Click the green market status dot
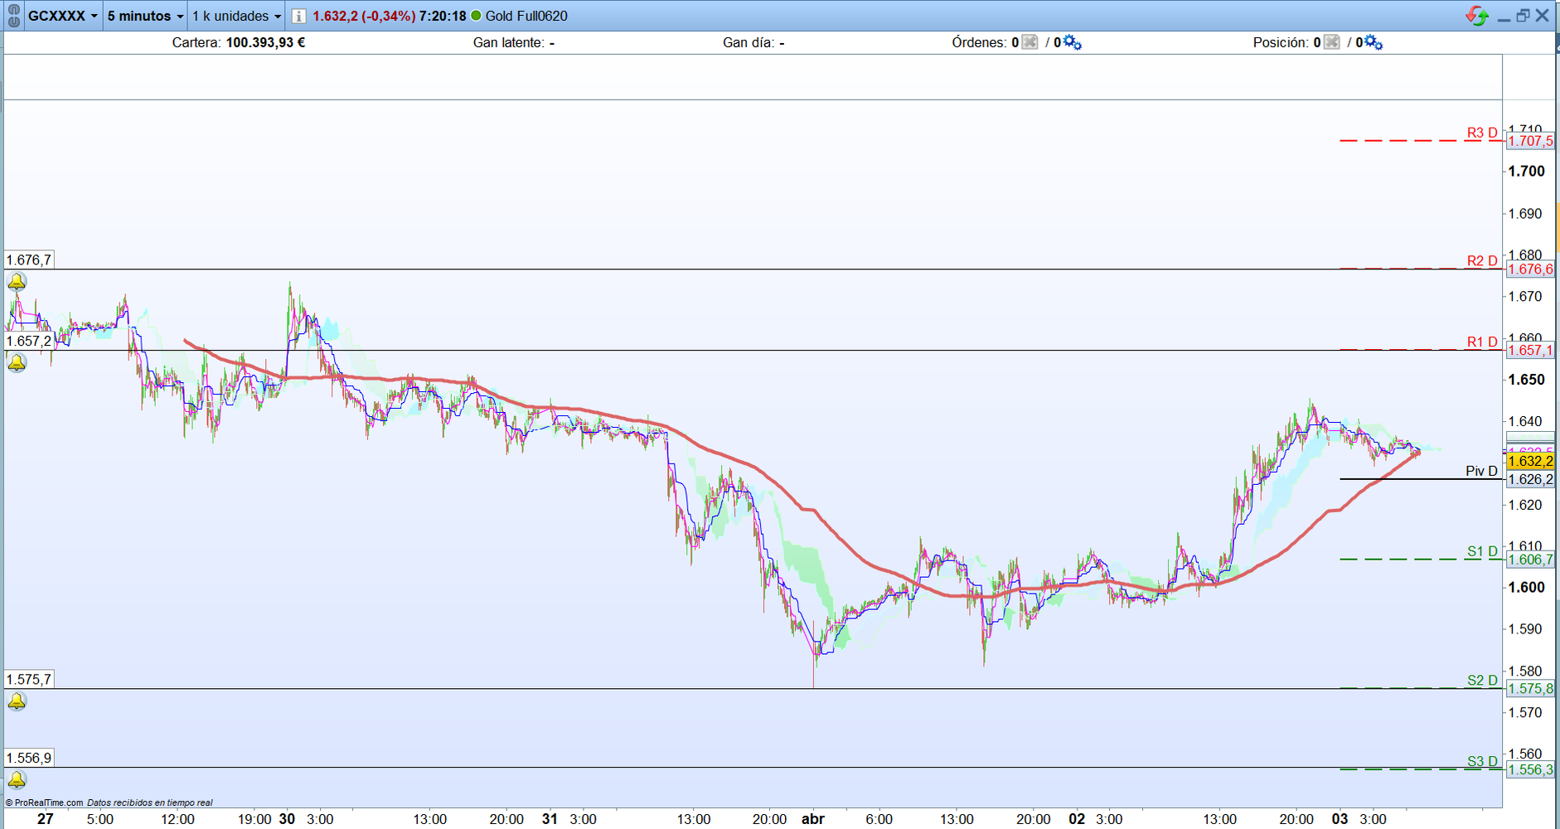This screenshot has height=829, width=1560. (x=476, y=16)
